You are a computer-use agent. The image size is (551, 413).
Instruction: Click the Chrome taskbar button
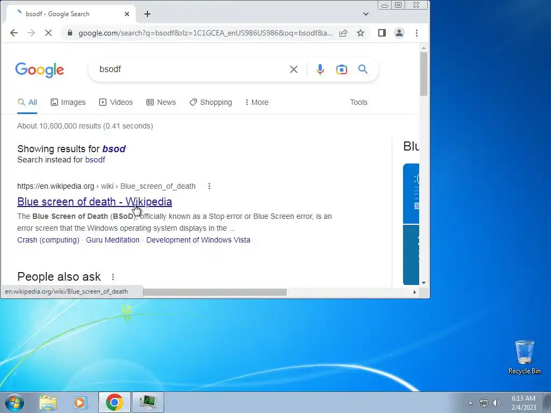click(114, 402)
